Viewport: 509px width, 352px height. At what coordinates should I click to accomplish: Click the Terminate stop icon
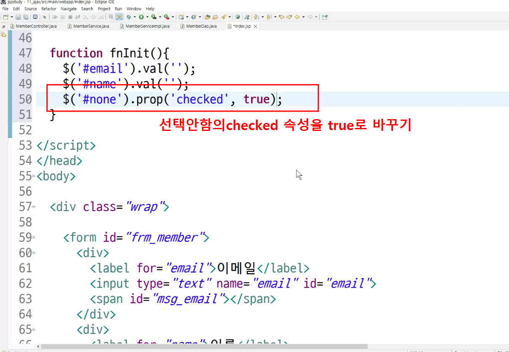[x=70, y=17]
